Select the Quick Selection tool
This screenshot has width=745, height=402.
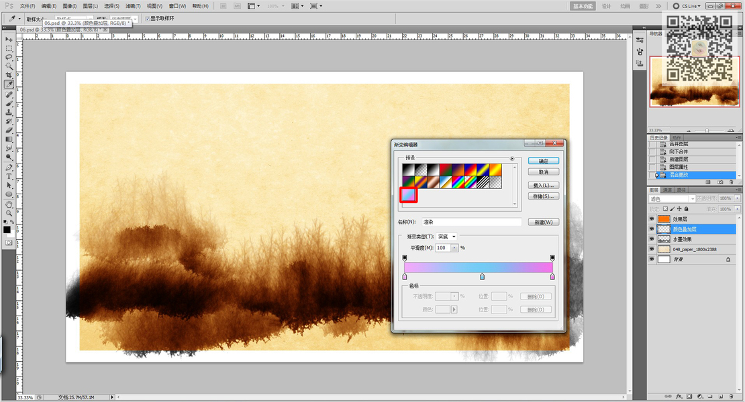coord(9,66)
